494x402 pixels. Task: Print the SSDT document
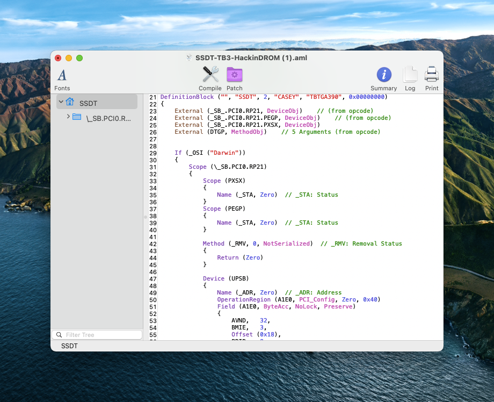(432, 75)
